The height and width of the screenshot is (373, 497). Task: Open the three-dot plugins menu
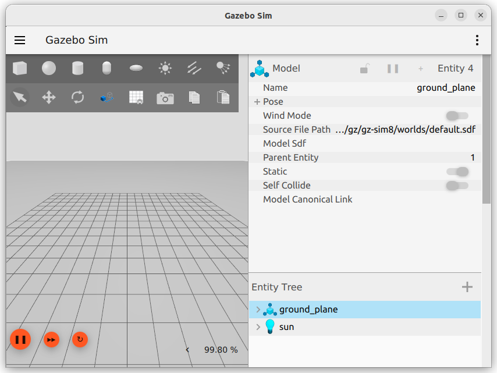click(477, 40)
